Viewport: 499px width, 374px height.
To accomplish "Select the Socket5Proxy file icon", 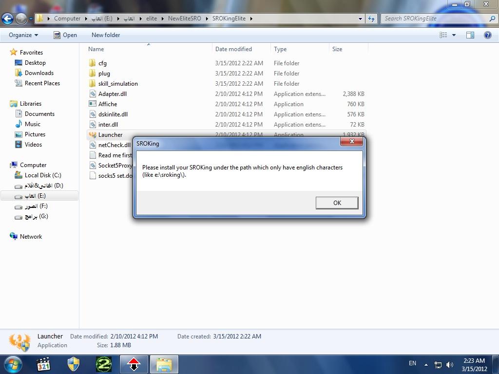I will click(x=92, y=166).
